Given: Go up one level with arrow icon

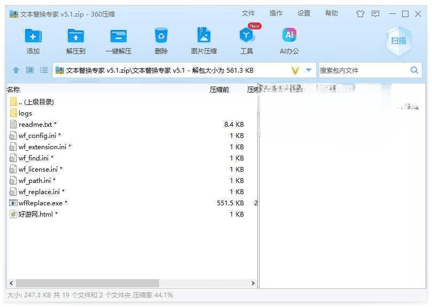Looking at the screenshot, I should point(16,70).
